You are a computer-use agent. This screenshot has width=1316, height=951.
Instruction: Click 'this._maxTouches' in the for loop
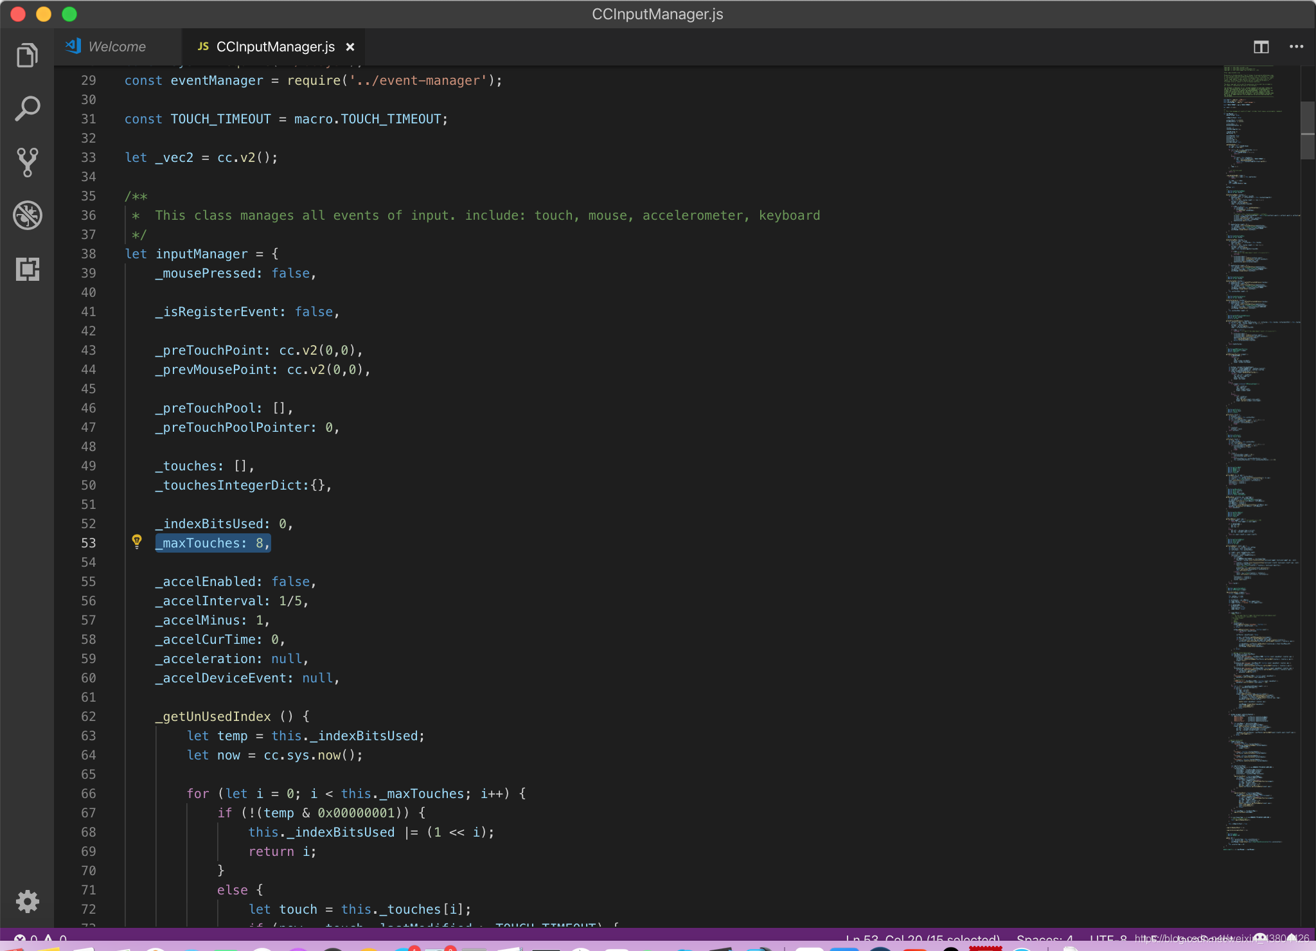402,794
